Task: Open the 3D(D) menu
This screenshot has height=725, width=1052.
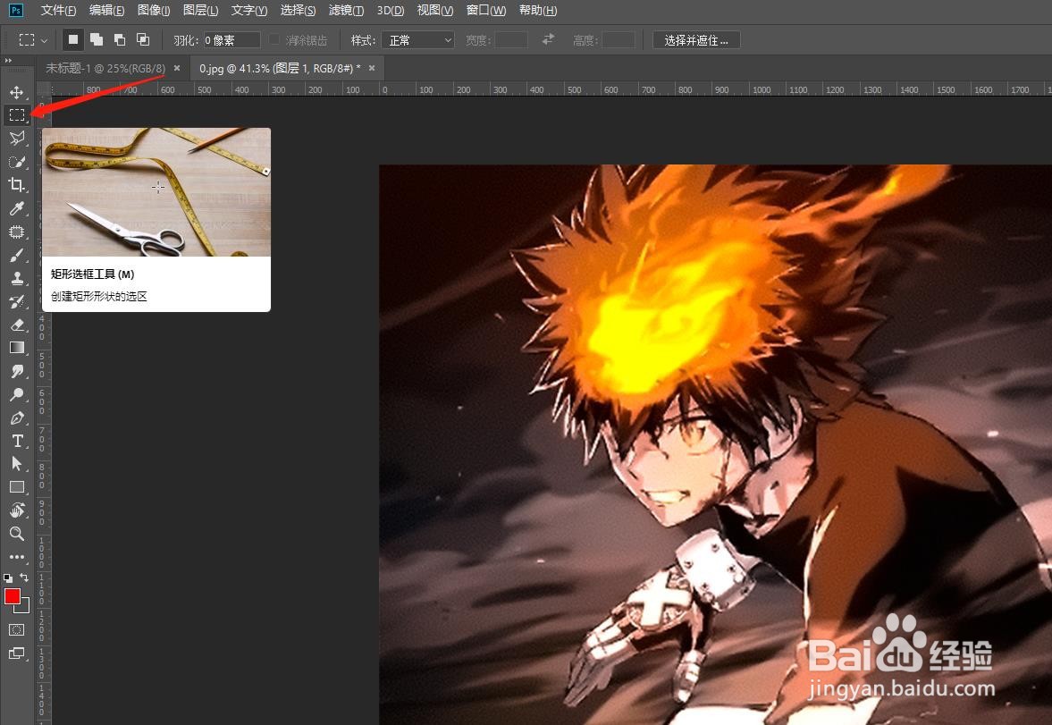Action: 391,10
